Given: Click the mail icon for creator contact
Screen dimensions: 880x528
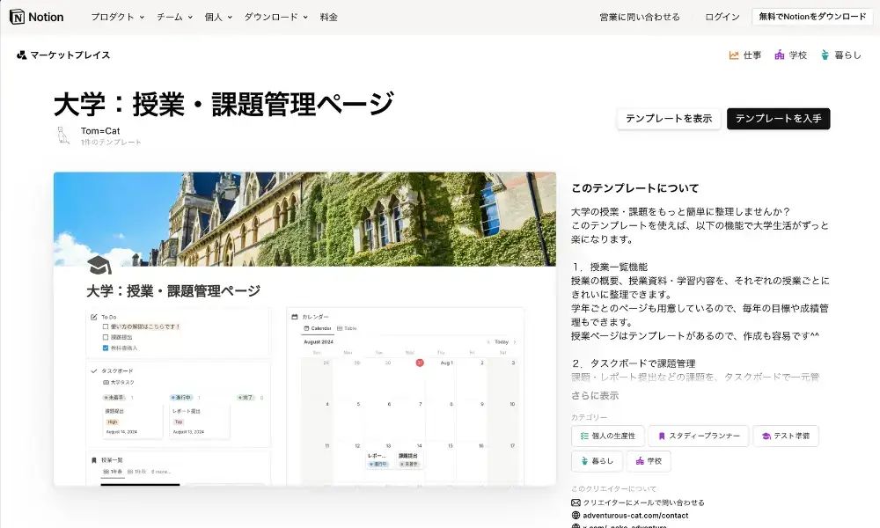Looking at the screenshot, I should (x=576, y=502).
